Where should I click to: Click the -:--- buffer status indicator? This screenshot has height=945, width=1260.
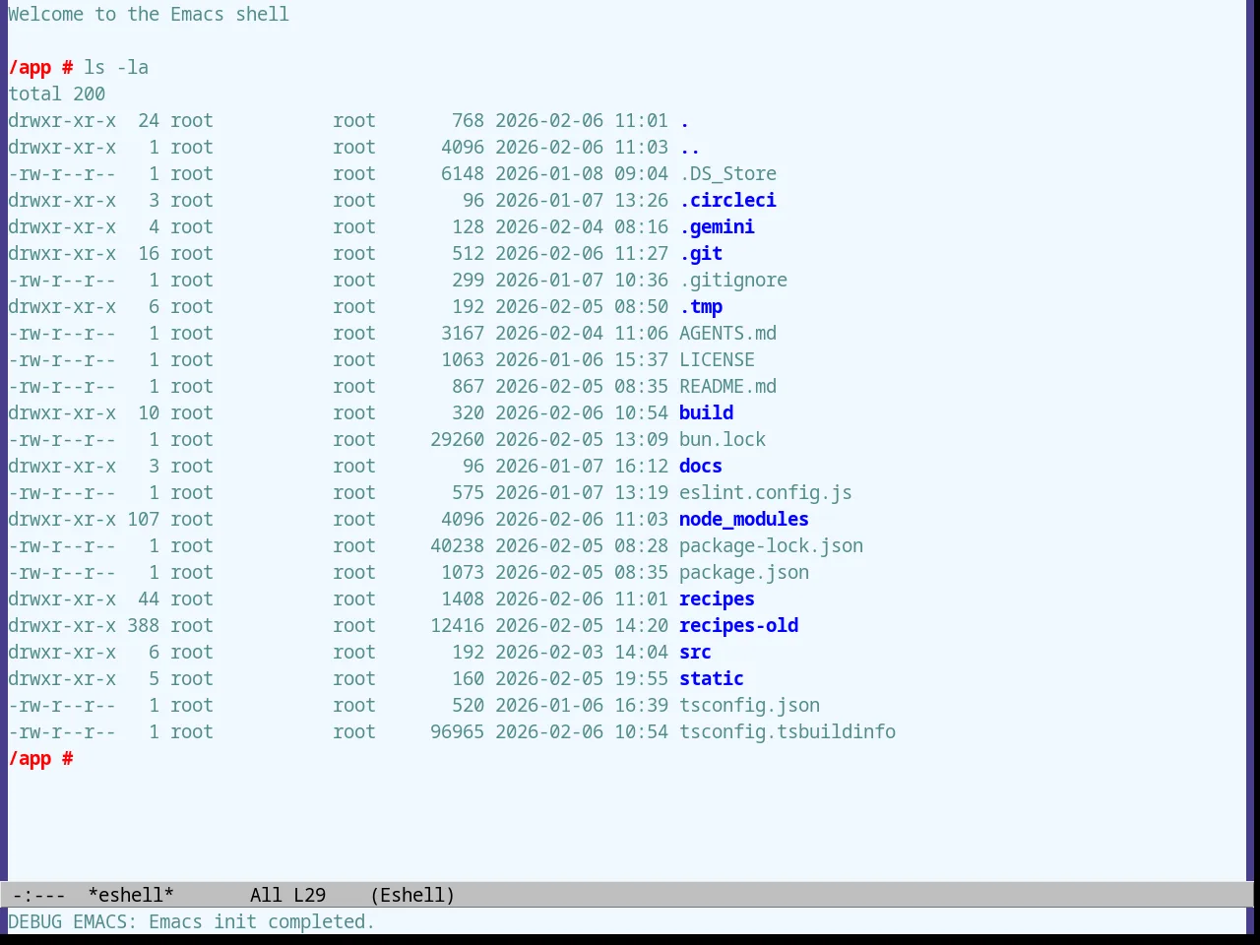[x=39, y=895]
